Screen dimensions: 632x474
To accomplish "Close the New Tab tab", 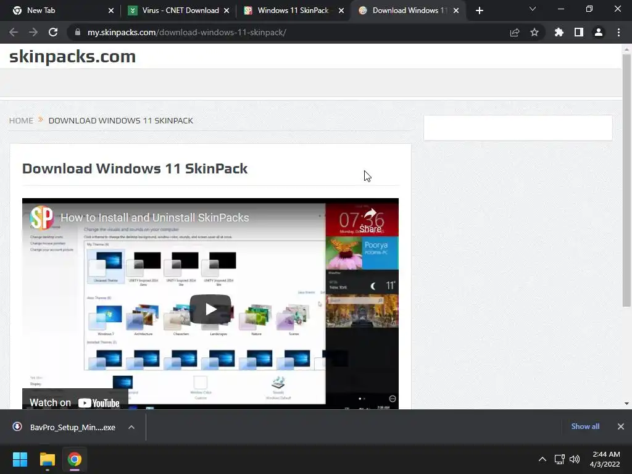I will point(111,10).
